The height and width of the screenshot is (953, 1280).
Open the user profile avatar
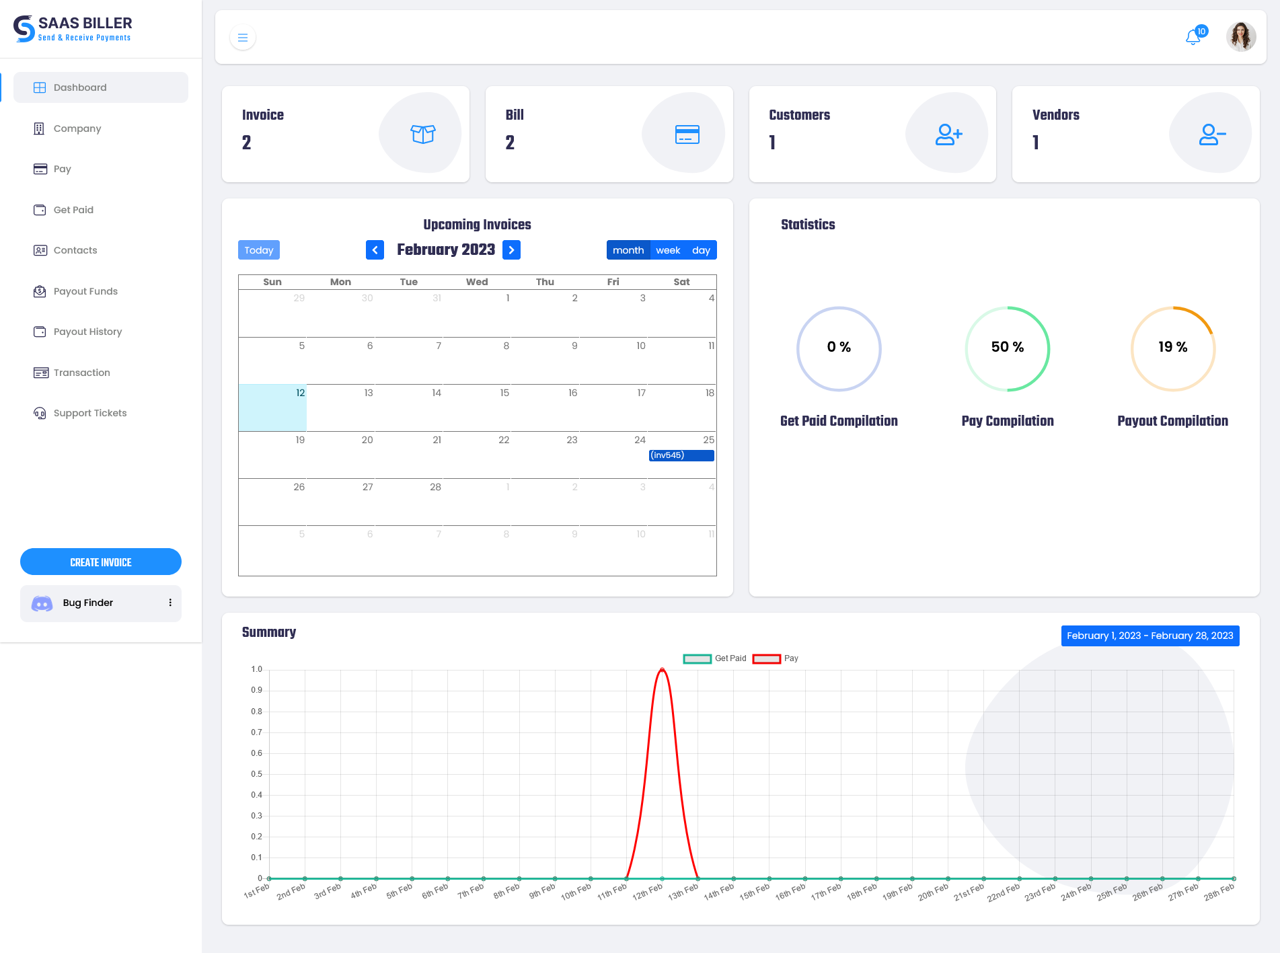point(1240,37)
